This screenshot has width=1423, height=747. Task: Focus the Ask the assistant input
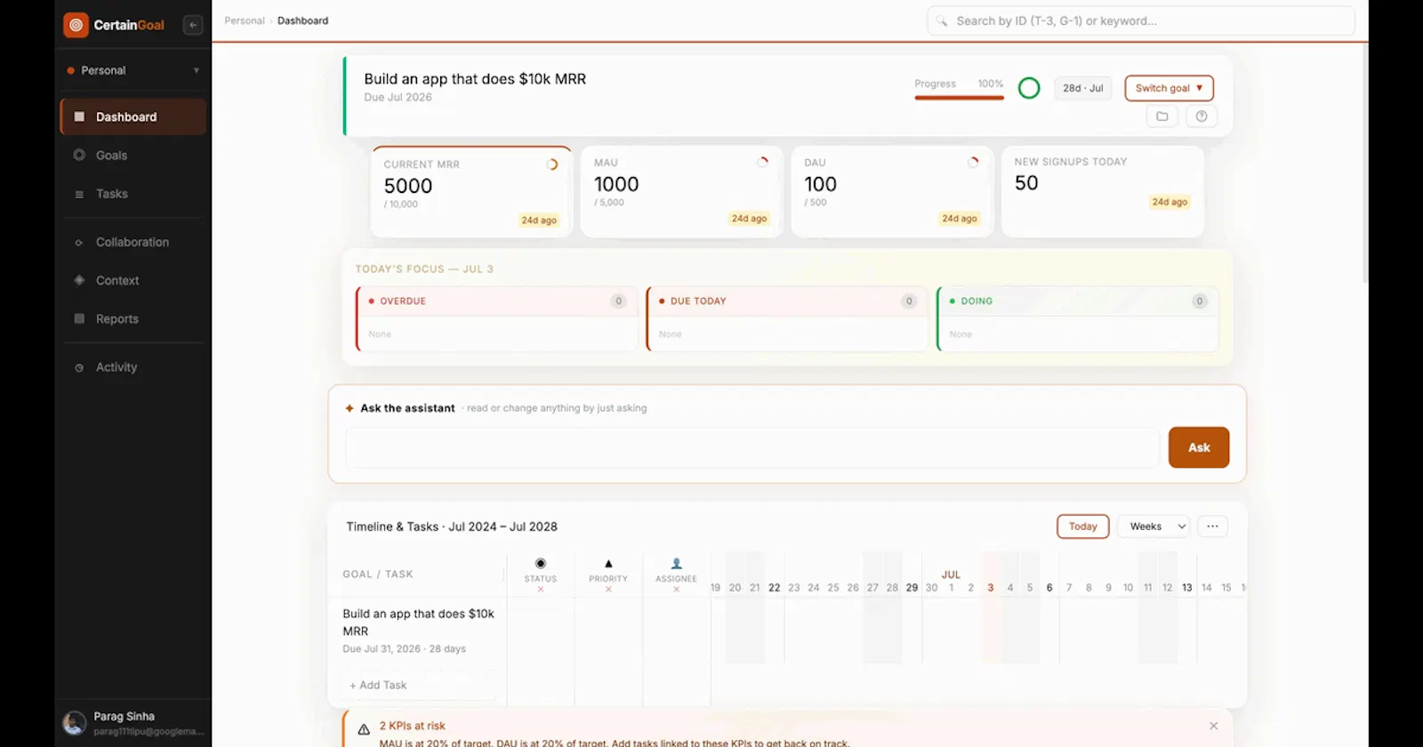point(752,447)
